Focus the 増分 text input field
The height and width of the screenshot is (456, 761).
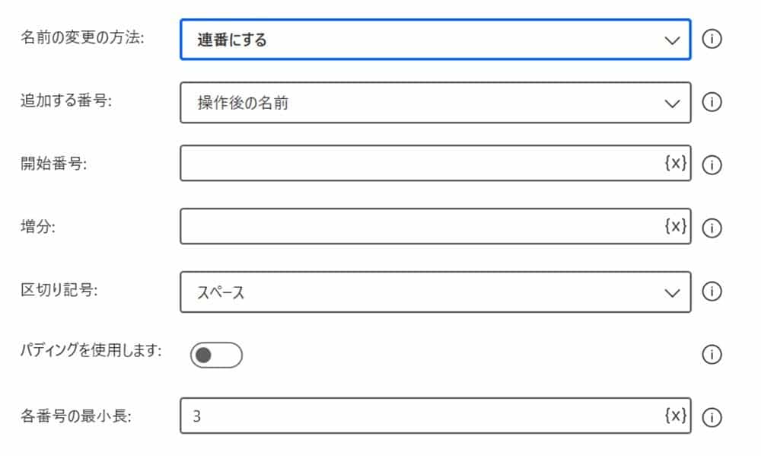tap(419, 227)
